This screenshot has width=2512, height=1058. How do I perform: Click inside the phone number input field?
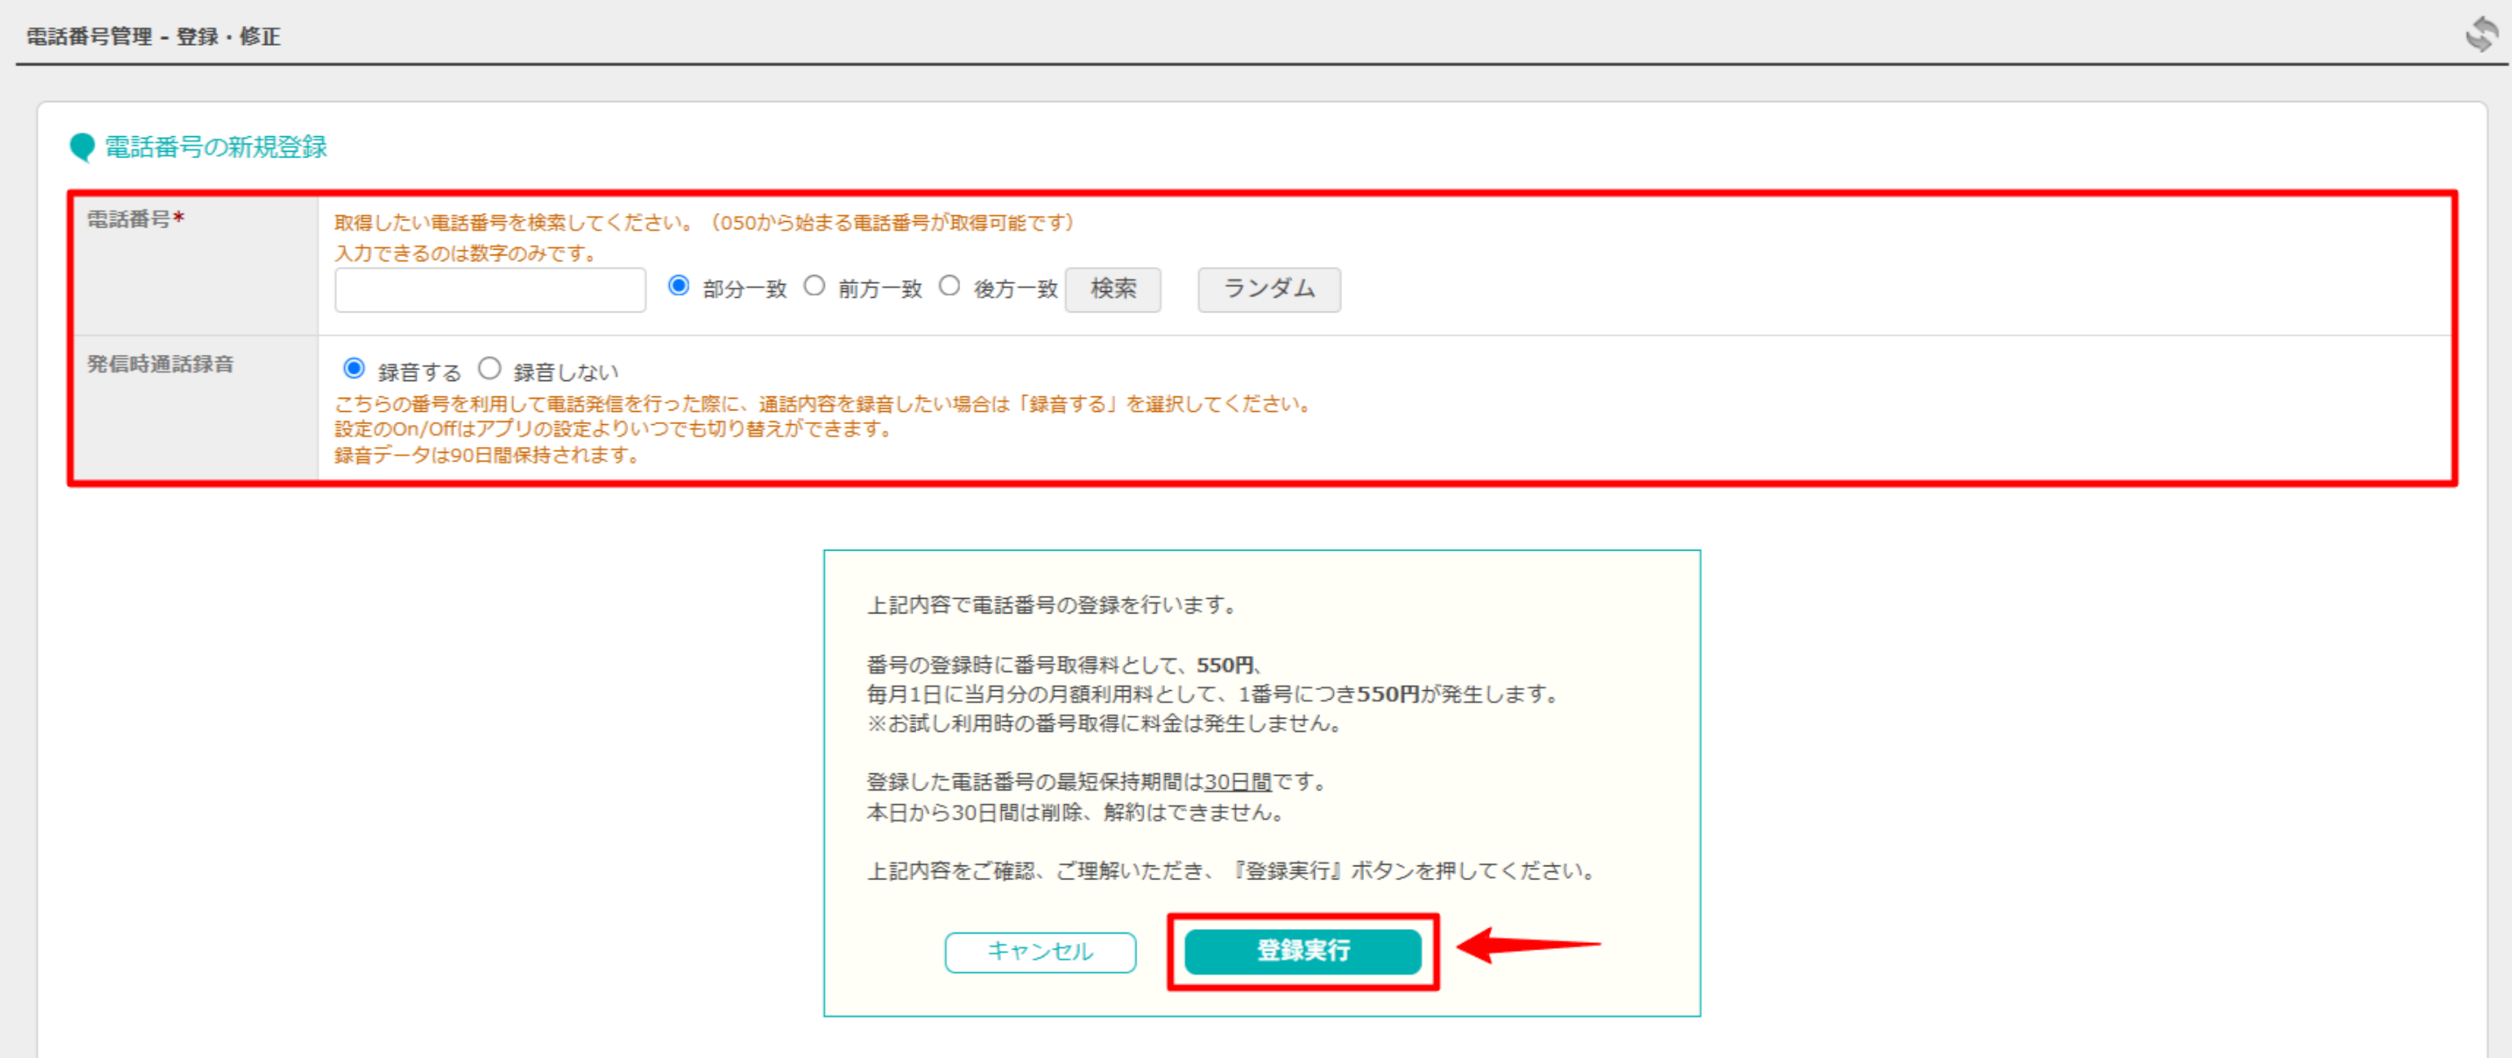tap(489, 289)
